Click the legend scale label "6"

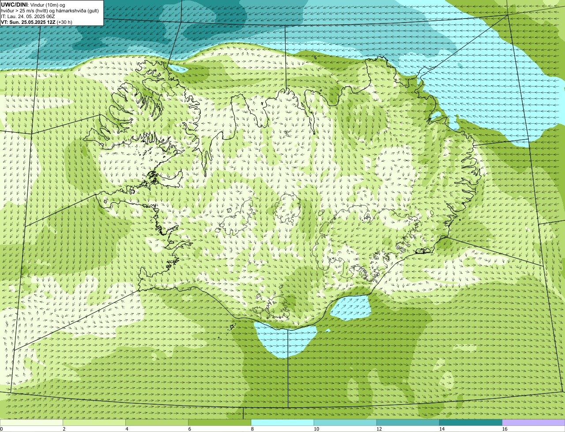(x=190, y=429)
